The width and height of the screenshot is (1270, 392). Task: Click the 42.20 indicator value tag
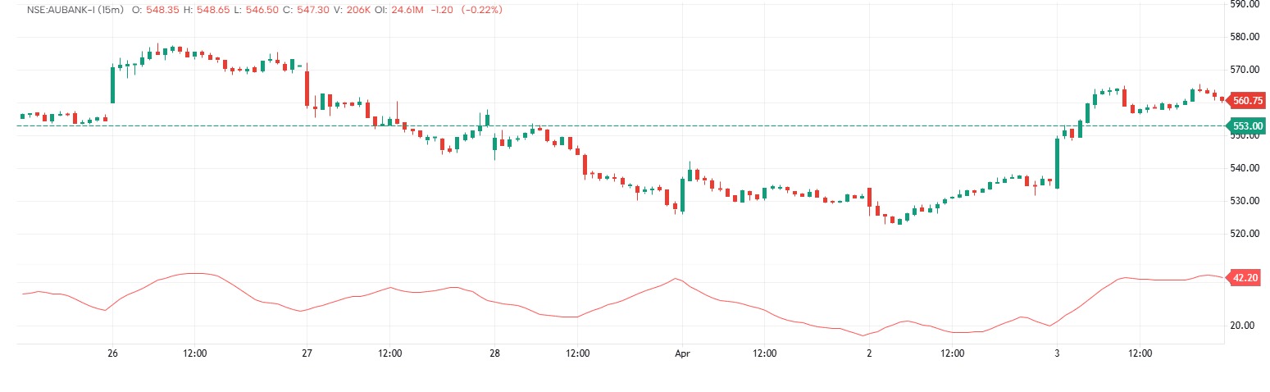[1245, 278]
